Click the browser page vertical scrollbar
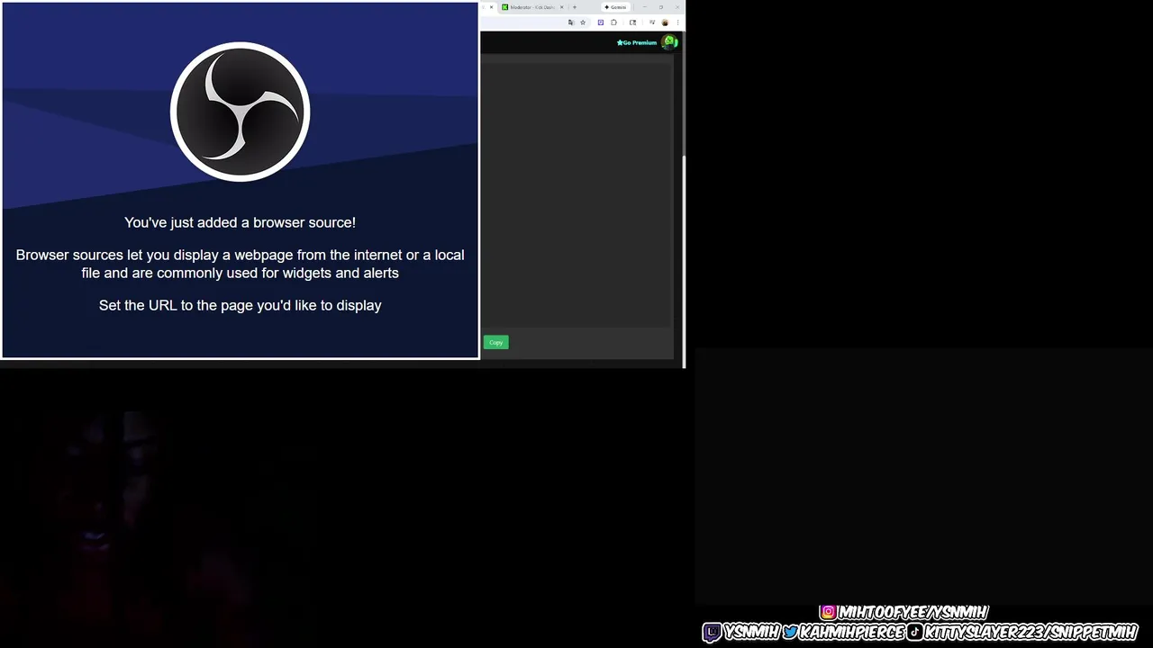 click(x=684, y=198)
